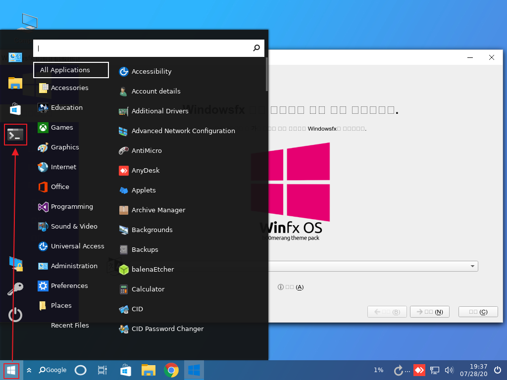Click the taskbar power icon beside the clock
Image resolution: width=507 pixels, height=380 pixels.
pyautogui.click(x=498, y=370)
